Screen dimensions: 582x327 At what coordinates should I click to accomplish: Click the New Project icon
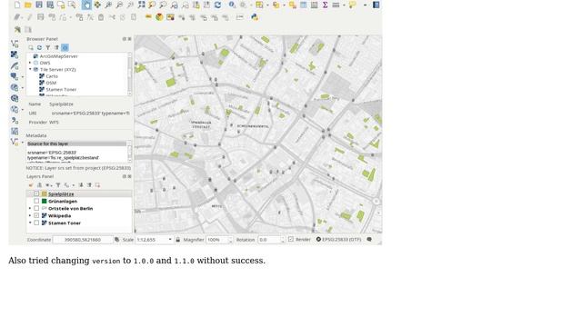coord(17,5)
